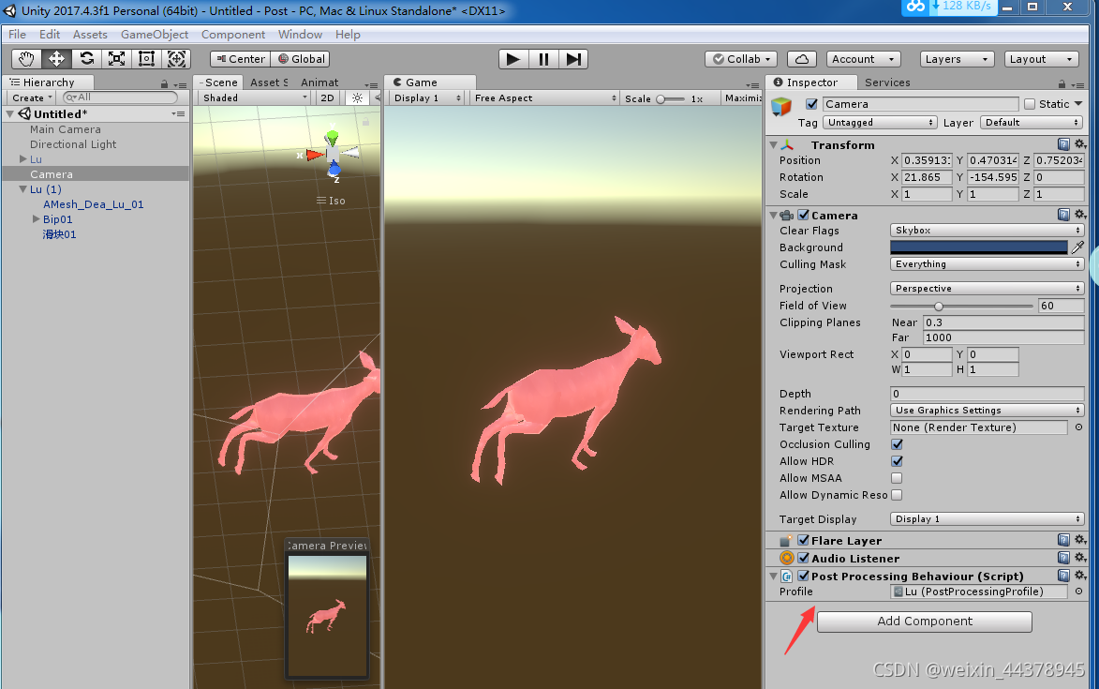Open the Layers dropdown in toolbar
Image resolution: width=1099 pixels, height=689 pixels.
tap(957, 59)
